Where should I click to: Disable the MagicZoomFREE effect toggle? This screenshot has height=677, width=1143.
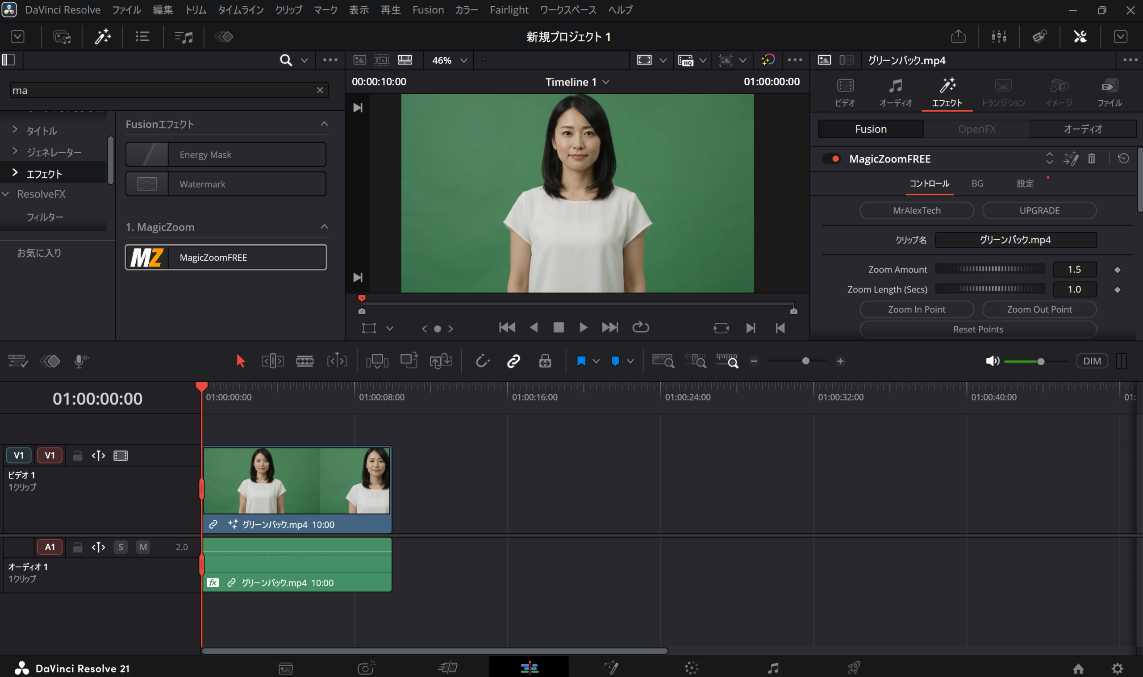[x=831, y=159]
